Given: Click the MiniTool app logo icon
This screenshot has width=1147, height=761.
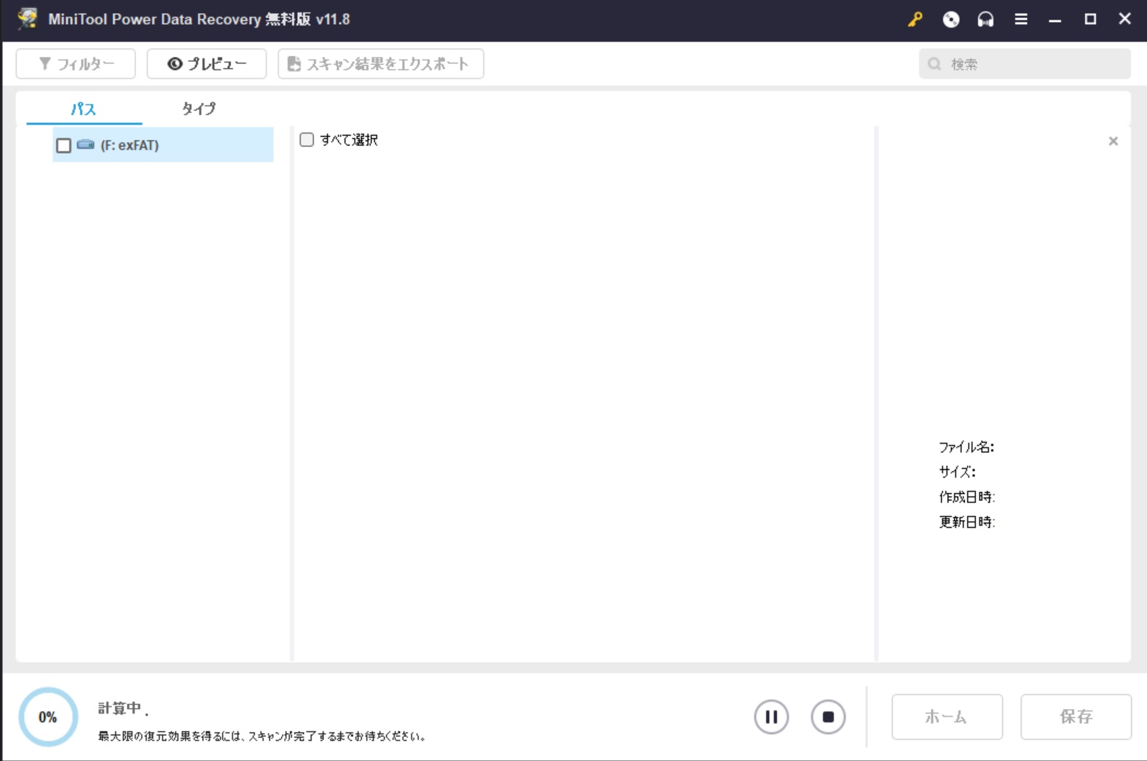Looking at the screenshot, I should pyautogui.click(x=28, y=19).
